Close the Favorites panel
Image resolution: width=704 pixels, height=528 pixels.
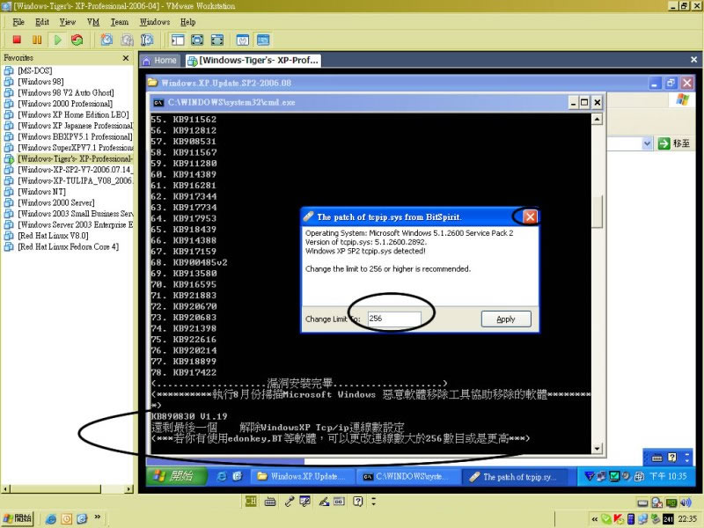126,58
